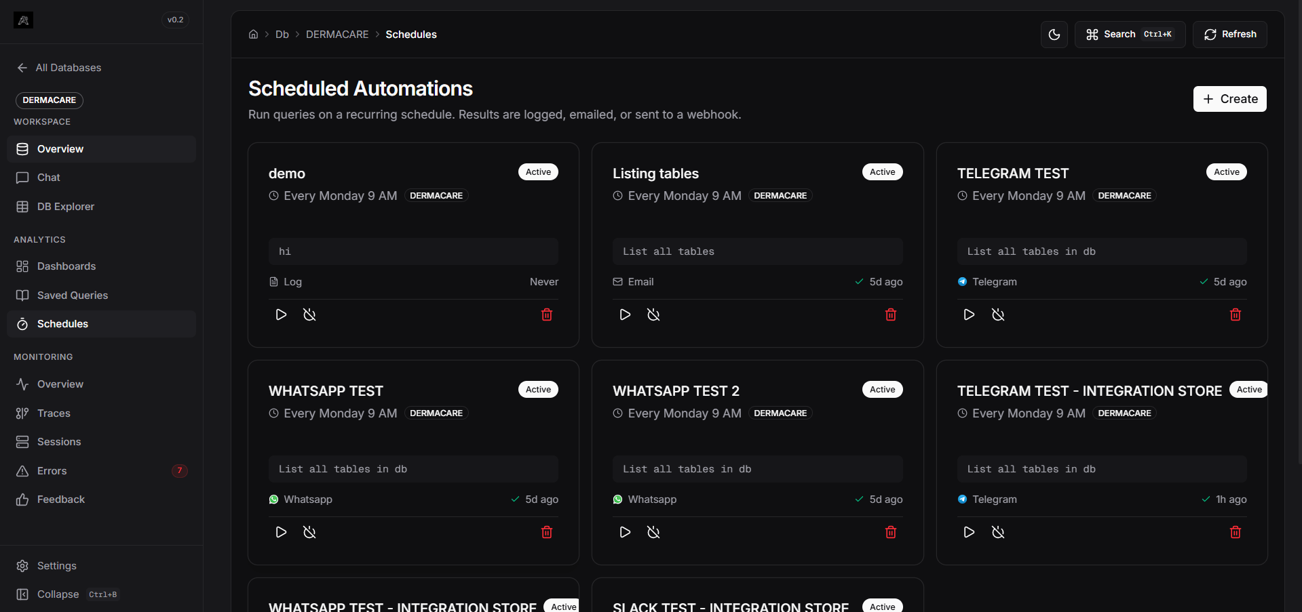Go to home via breadcrumb icon
The image size is (1302, 612).
(253, 35)
